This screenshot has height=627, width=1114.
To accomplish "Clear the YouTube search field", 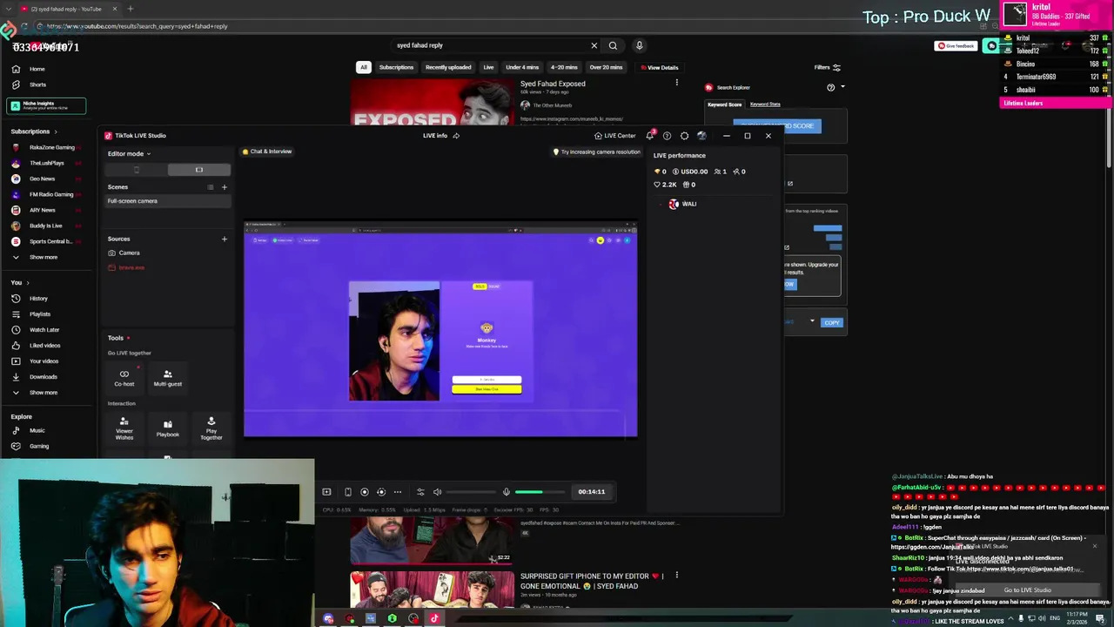I will pyautogui.click(x=594, y=45).
